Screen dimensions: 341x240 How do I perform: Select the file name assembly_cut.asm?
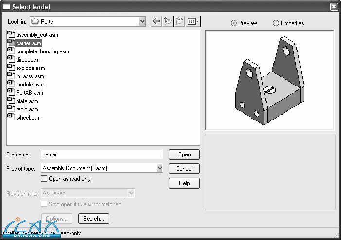pyautogui.click(x=37, y=35)
